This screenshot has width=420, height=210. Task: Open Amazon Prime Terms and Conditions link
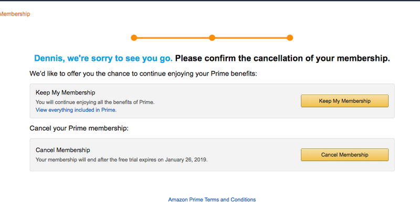point(212,199)
